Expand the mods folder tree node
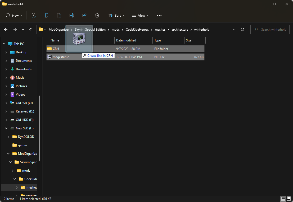The width and height of the screenshot is (293, 202). [x=12, y=171]
